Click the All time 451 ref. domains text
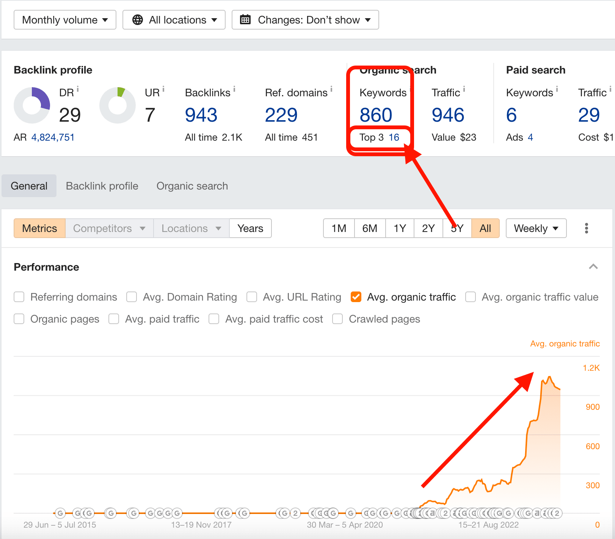This screenshot has width=615, height=539. (291, 137)
